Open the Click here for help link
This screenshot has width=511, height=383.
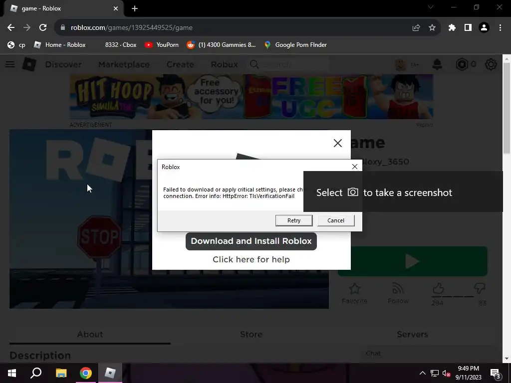coord(251,259)
